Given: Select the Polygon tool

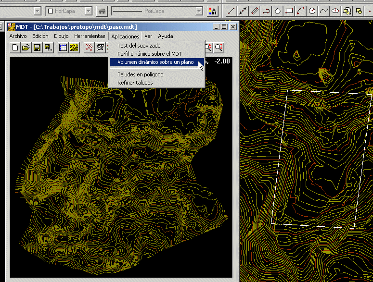Looking at the screenshot, I should pyautogui.click(x=278, y=11).
